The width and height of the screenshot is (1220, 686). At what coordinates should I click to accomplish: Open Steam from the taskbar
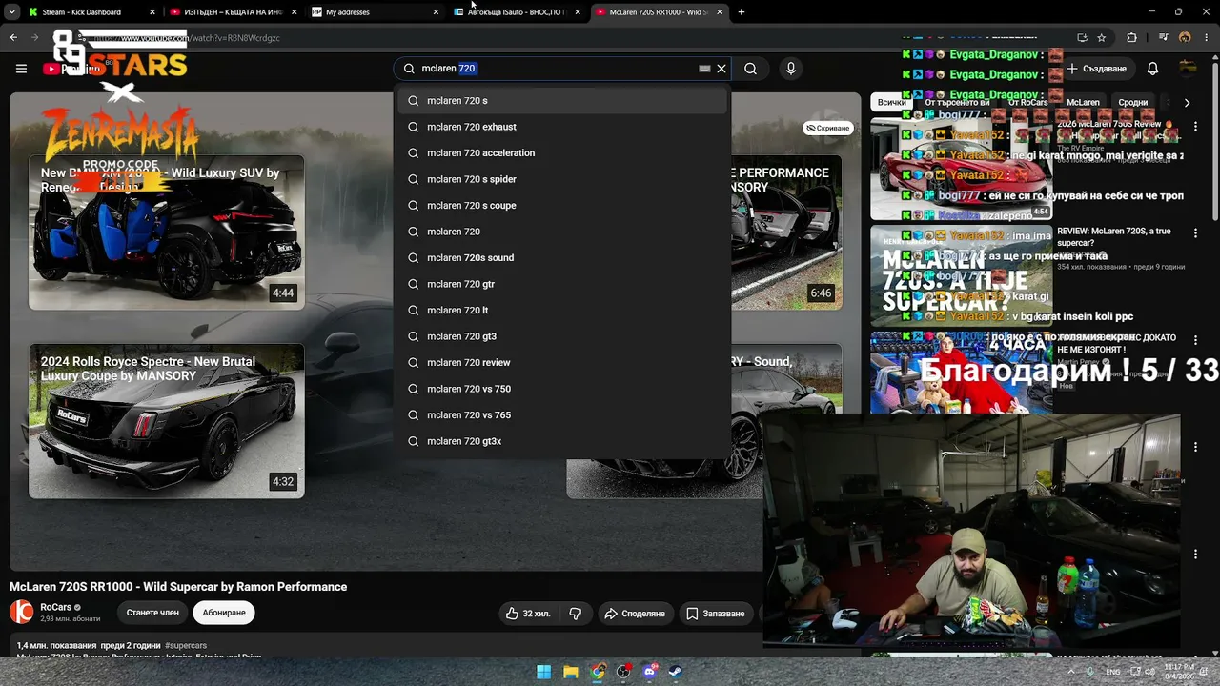coord(676,672)
